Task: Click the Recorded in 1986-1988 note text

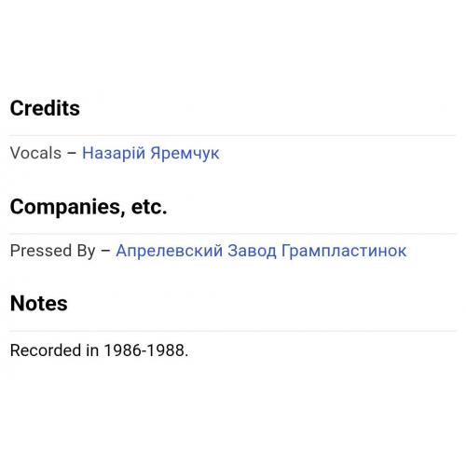Action: click(99, 350)
